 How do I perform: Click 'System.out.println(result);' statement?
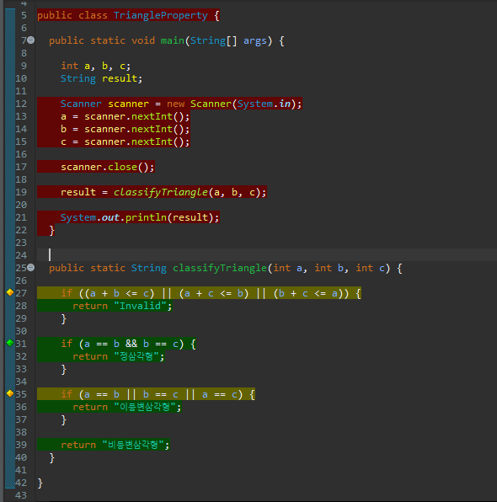(140, 217)
